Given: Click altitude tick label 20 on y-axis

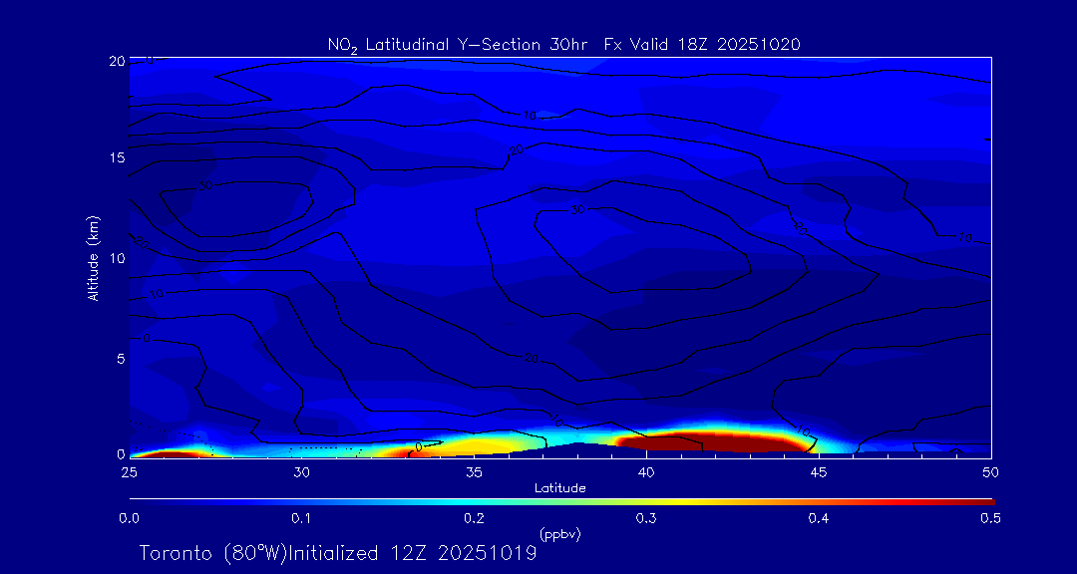Looking at the screenshot, I should [114, 61].
